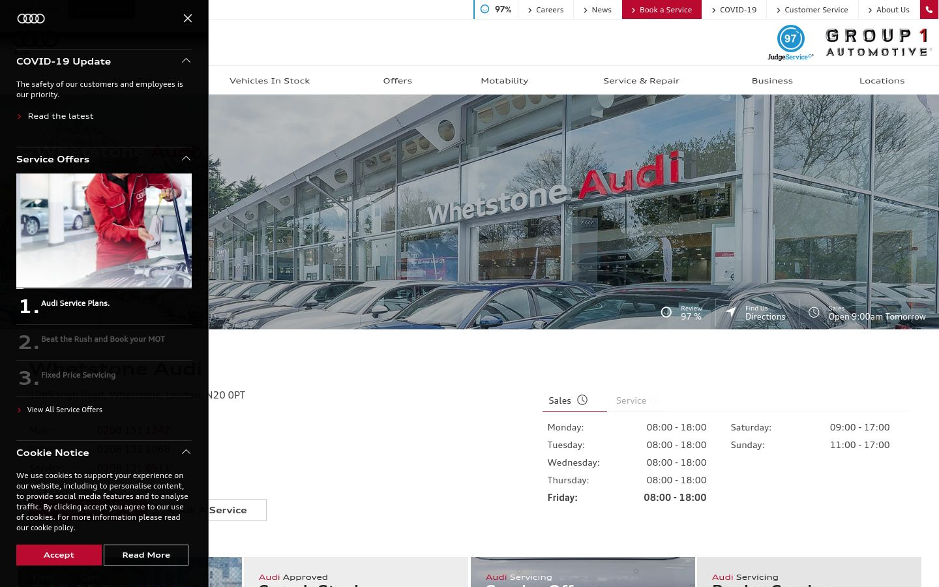Open the COVID-19 top bar link
939x587 pixels.
point(734,10)
